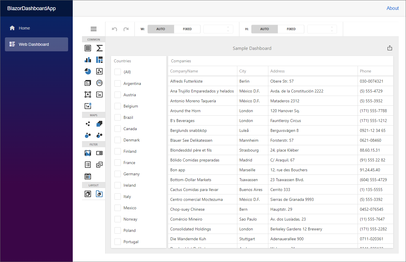
Task: Add a Scatter Chart item
Action: pos(99,71)
